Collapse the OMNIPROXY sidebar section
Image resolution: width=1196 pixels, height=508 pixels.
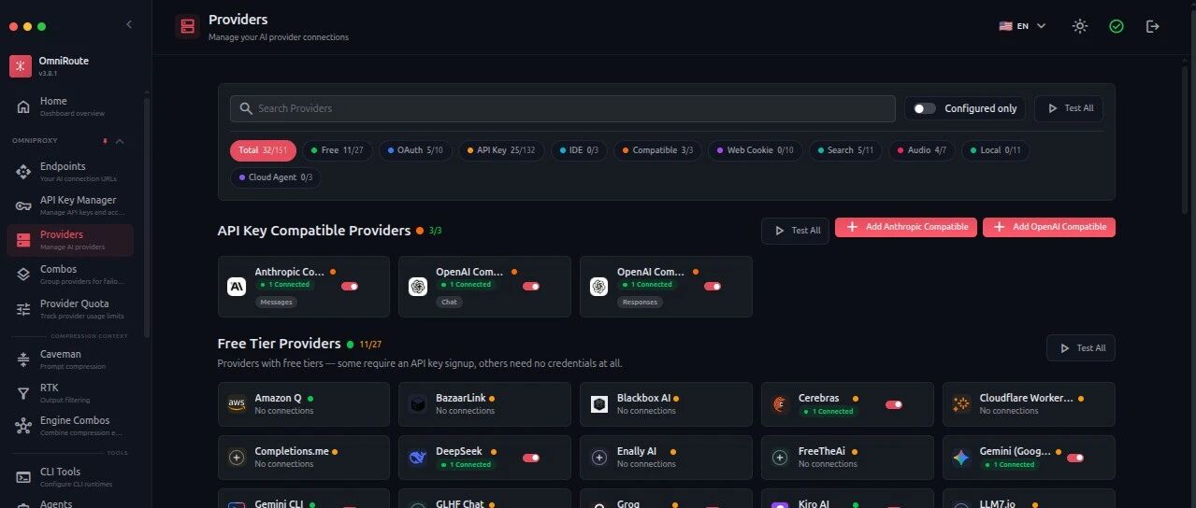pos(119,141)
